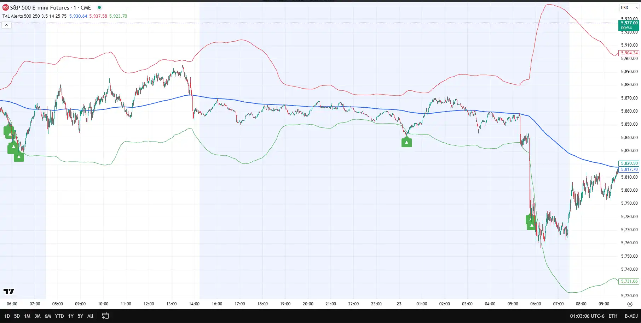Click the green buy signal arrow near 01:00
Screen dimensions: 641x323
click(406, 143)
